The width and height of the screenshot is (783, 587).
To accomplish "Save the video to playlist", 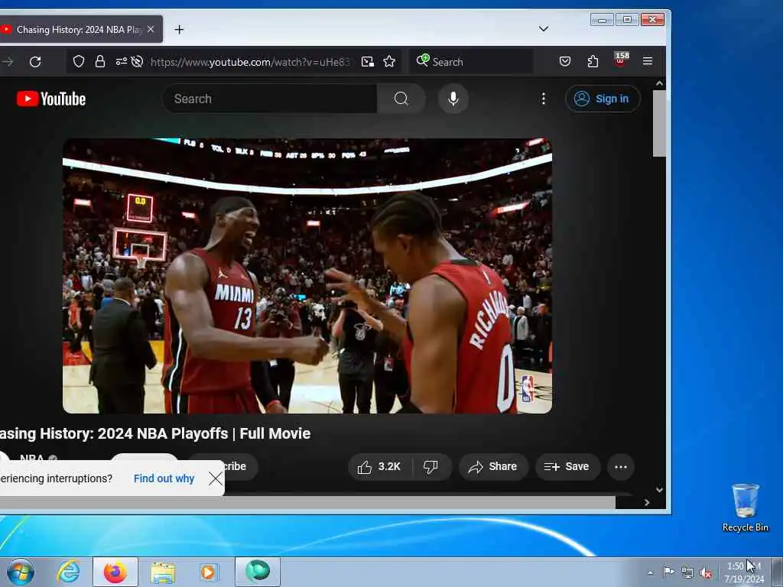I will coord(567,467).
